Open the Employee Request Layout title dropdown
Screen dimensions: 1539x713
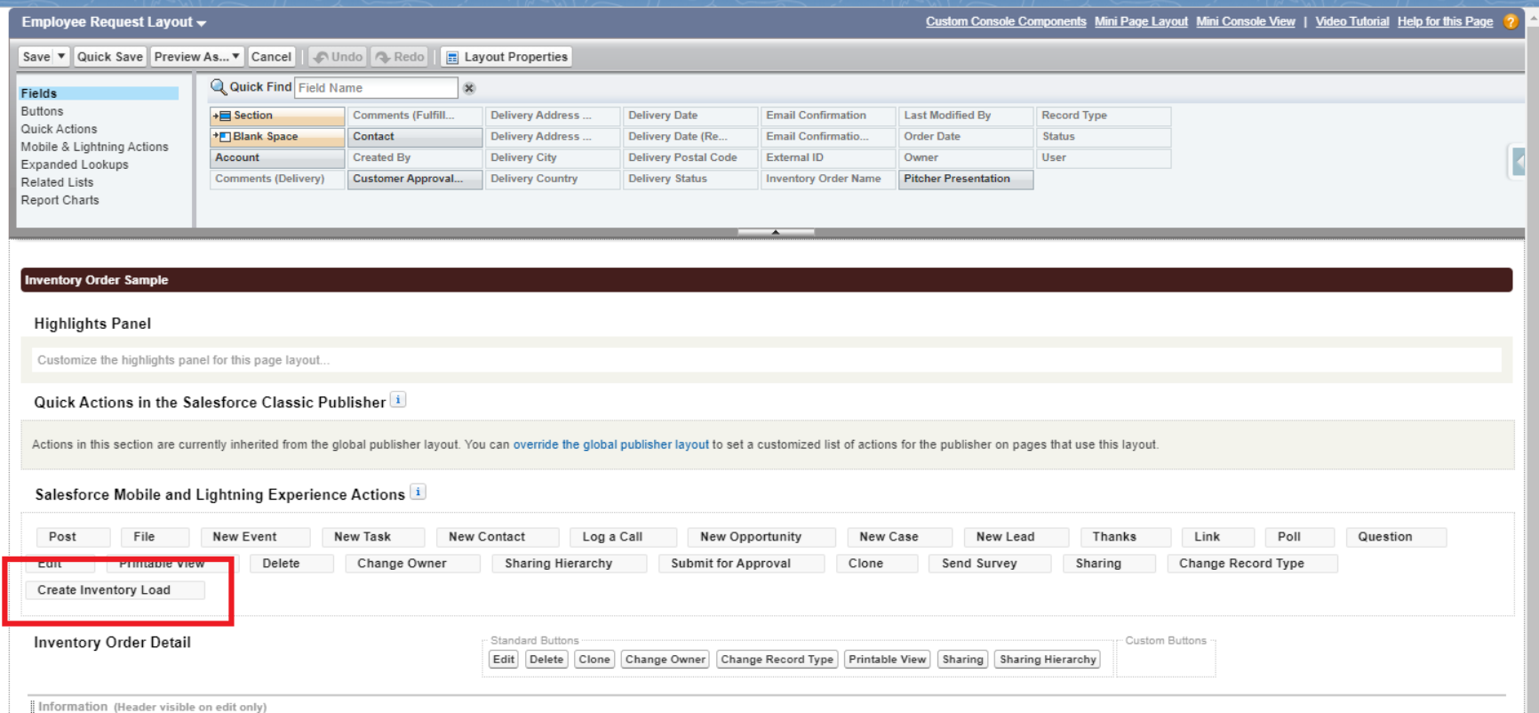pos(202,23)
